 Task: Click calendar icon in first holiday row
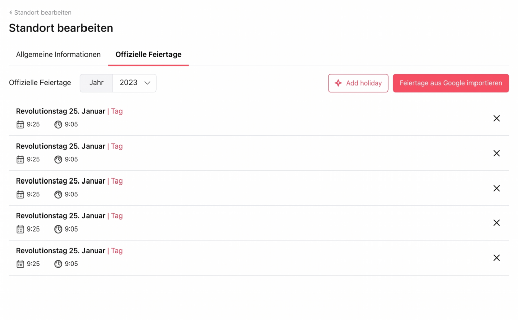20,124
